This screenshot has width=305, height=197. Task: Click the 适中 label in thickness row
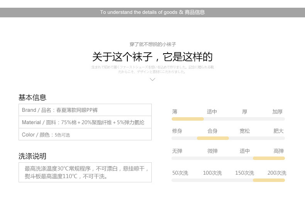[x=212, y=112]
